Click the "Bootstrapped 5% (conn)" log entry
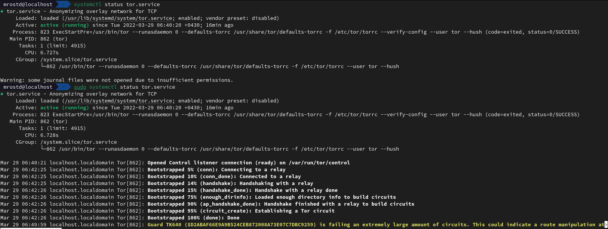This screenshot has width=608, height=229. [x=216, y=170]
